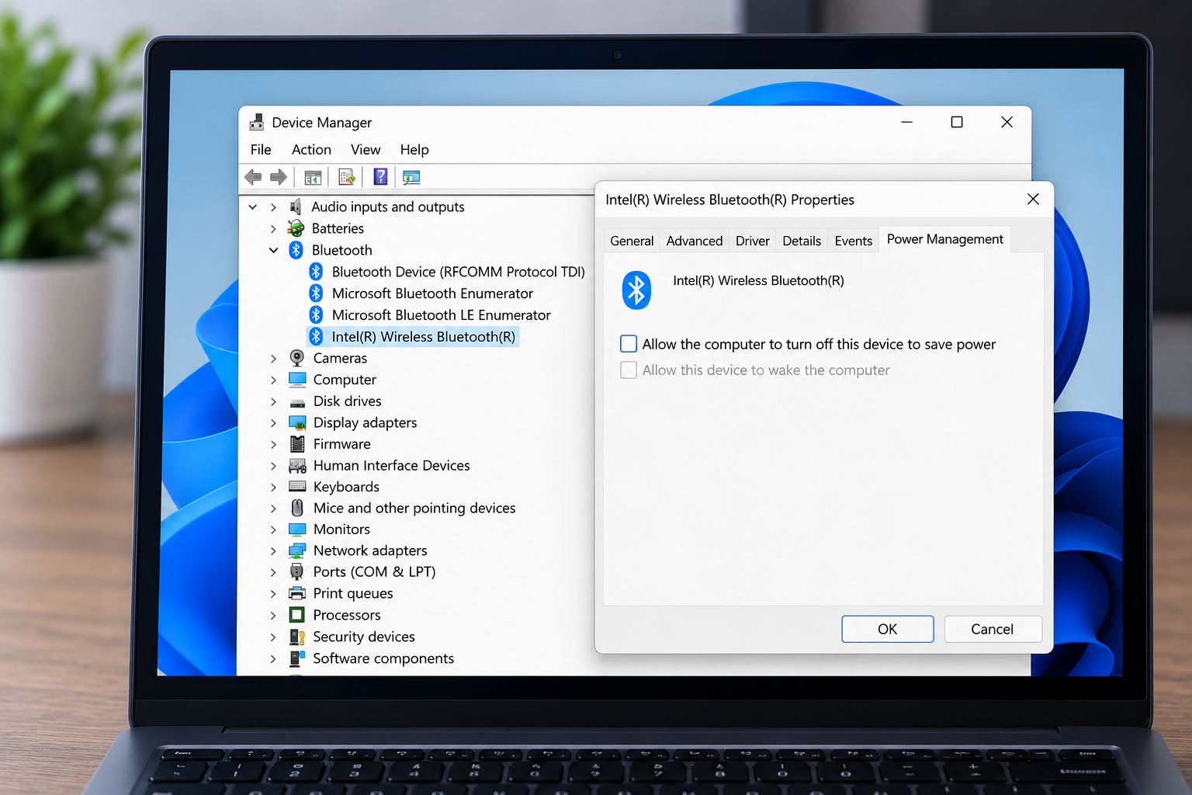Toggle Allow this device to wake the computer
The height and width of the screenshot is (795, 1192).
(x=629, y=370)
